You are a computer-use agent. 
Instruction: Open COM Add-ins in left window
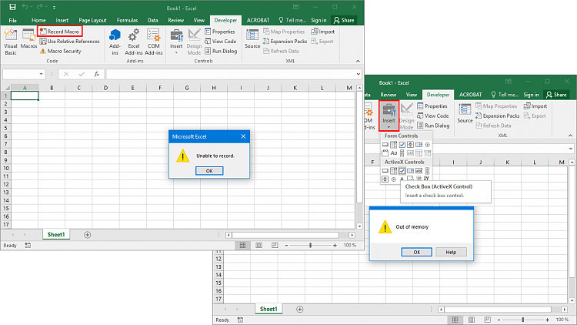tap(153, 42)
